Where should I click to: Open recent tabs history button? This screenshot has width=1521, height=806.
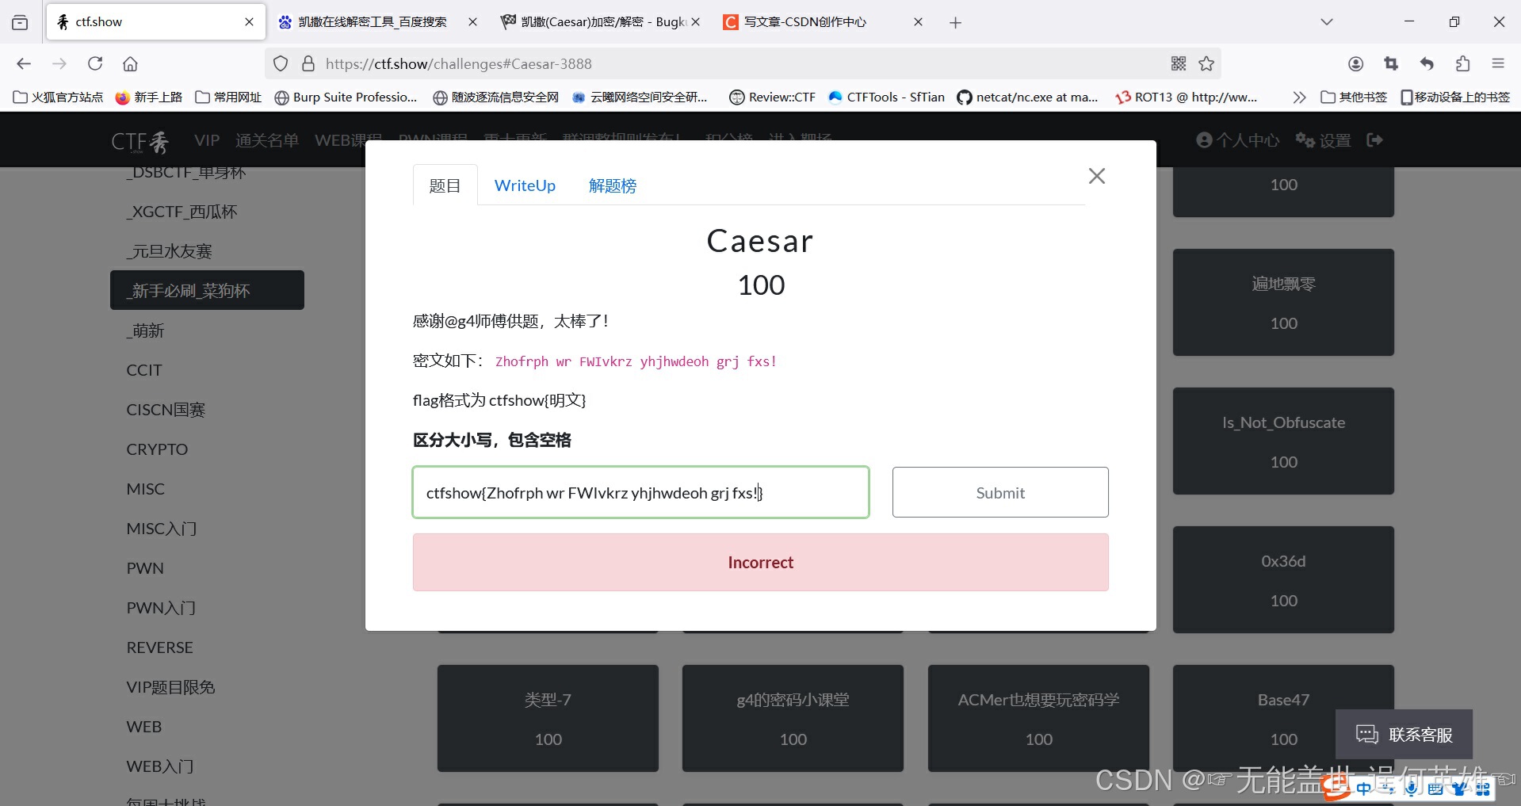point(20,22)
